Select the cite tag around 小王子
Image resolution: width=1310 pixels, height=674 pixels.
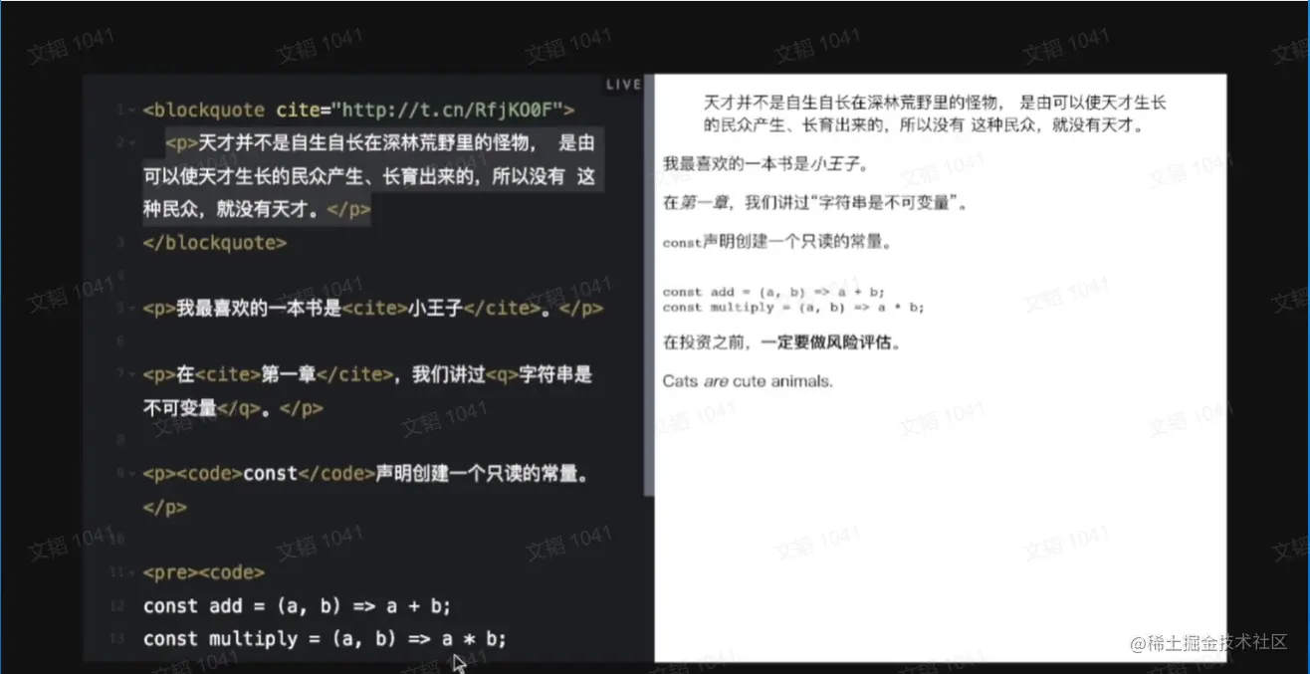375,309
